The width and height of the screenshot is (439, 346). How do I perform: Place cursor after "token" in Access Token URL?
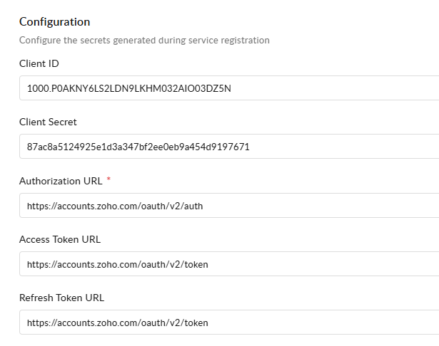209,264
